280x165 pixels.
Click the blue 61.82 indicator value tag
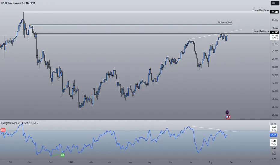click(273, 135)
